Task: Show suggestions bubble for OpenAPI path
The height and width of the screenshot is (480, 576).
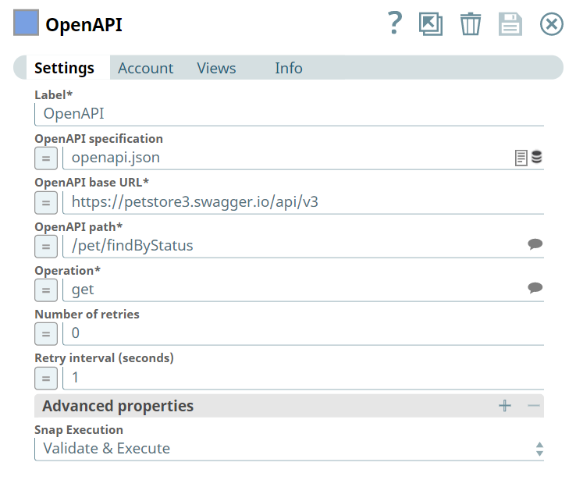Action: (x=535, y=245)
